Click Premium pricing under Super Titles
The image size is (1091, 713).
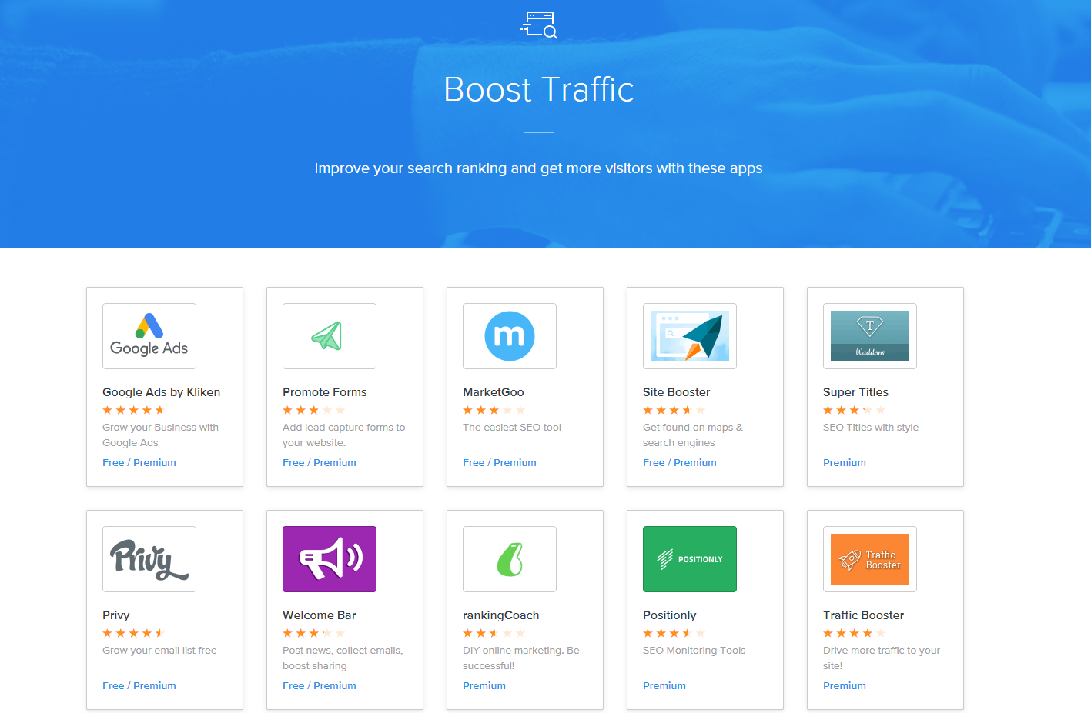coord(845,462)
